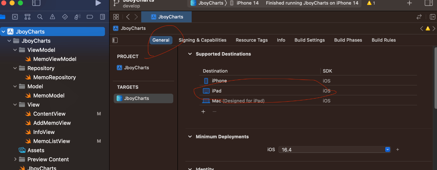Select the Assets catalog

pos(32,150)
